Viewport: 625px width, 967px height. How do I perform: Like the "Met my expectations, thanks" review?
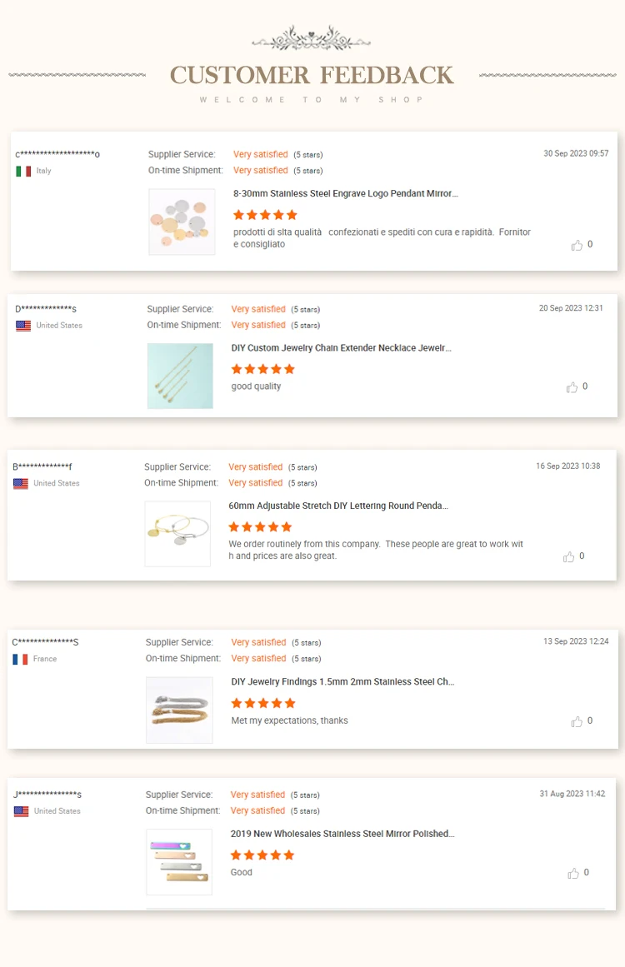(576, 721)
